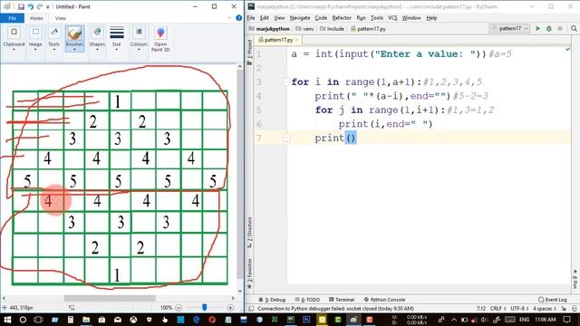Change CRLF line separator in status bar
The image size is (580, 326).
click(x=498, y=308)
